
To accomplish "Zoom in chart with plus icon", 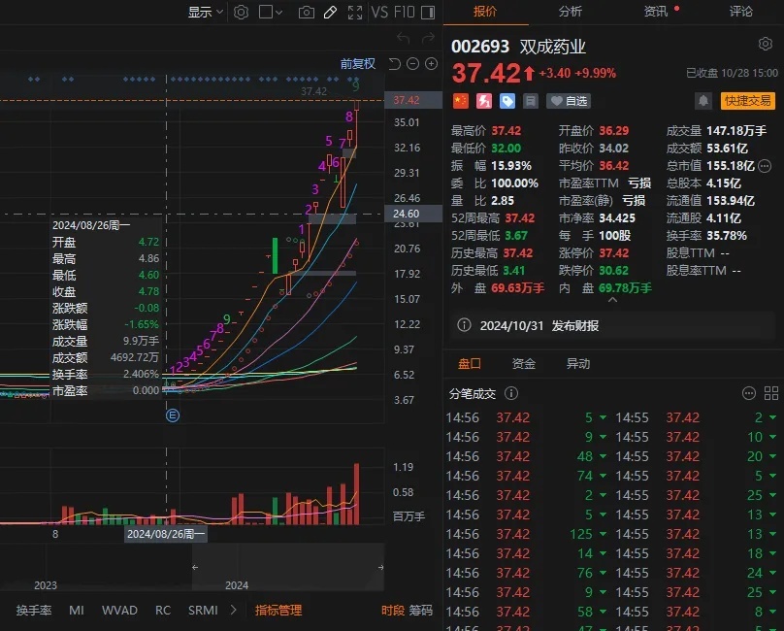I will 430,64.
